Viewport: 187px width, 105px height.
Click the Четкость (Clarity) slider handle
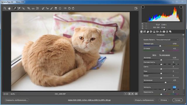[x=164, y=90]
